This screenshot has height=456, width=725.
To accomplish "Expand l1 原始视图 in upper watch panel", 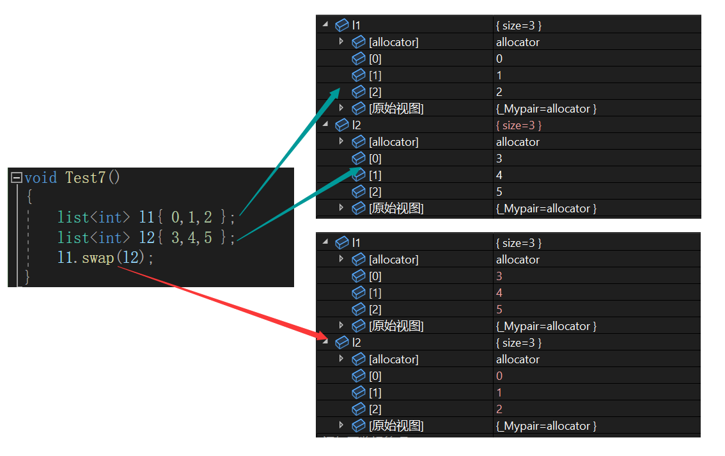I will click(x=341, y=107).
